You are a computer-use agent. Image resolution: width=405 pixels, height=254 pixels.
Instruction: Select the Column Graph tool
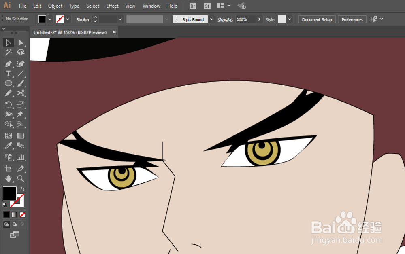[21, 157]
